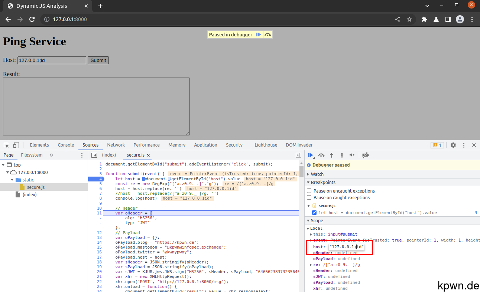This screenshot has height=292, width=480.
Task: Enable Pause on caught exceptions
Action: [x=309, y=197]
